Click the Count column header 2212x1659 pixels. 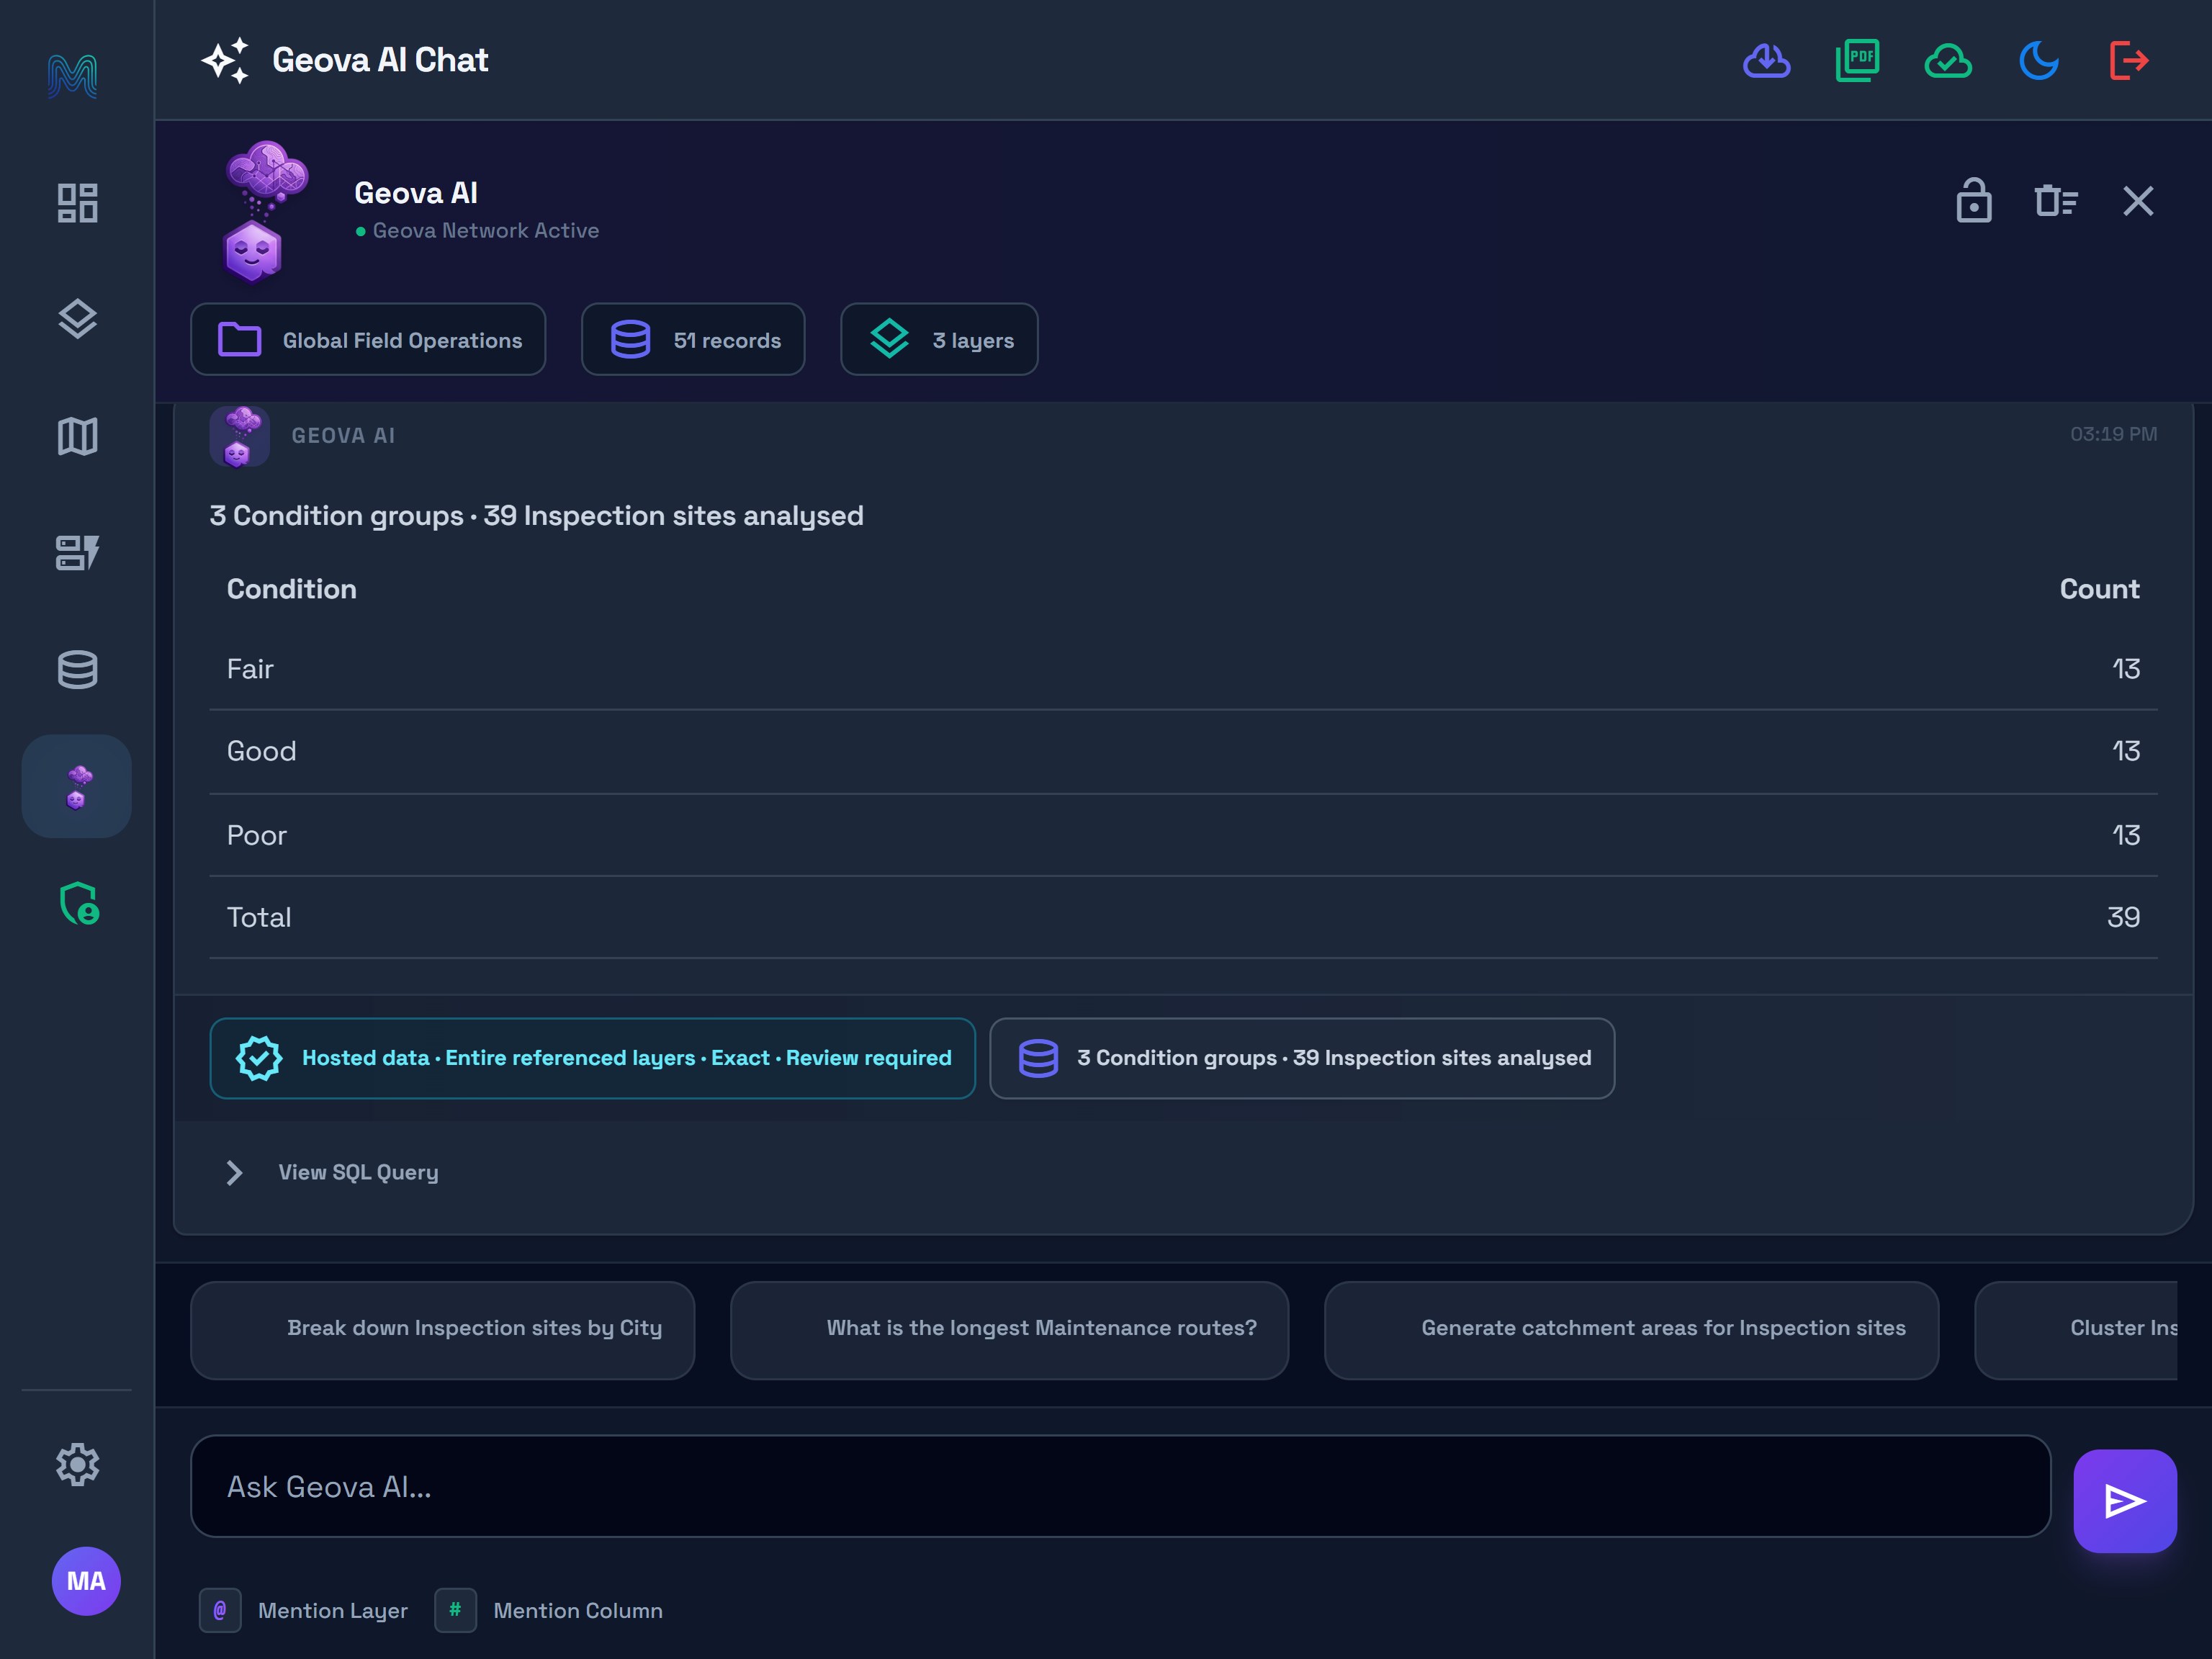coord(2099,589)
